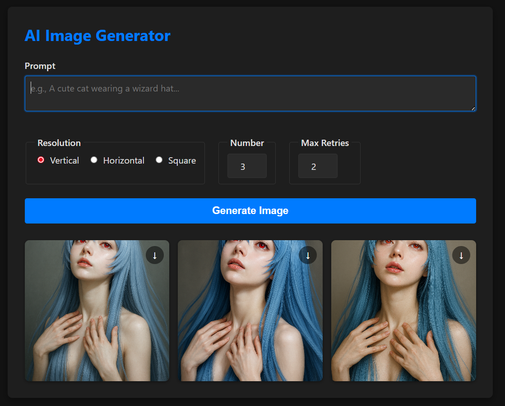Screen dimensions: 505x406
Task: Click the AI Image Generator heading
Action: [x=97, y=36]
